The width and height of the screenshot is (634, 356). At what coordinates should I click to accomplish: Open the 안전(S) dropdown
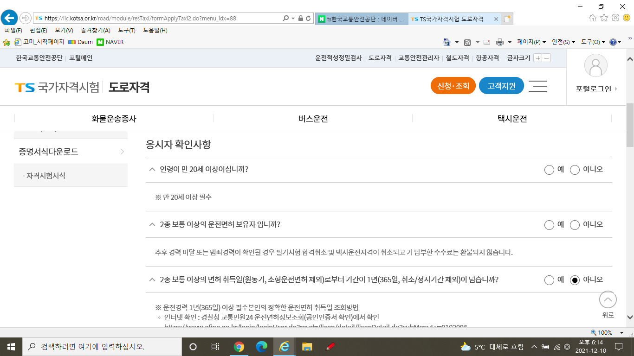[563, 42]
